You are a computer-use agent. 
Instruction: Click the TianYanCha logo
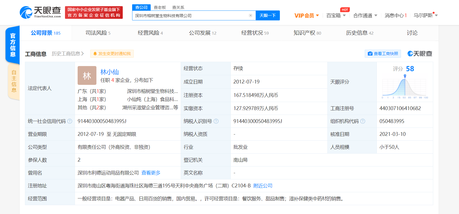(40, 12)
